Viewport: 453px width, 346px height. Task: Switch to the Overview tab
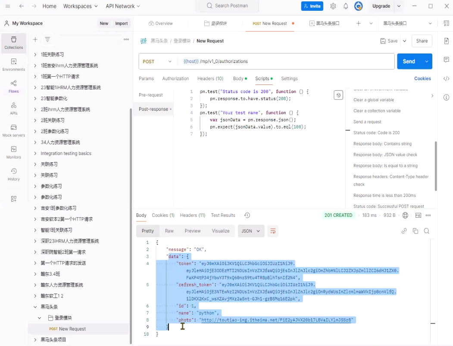(160, 23)
